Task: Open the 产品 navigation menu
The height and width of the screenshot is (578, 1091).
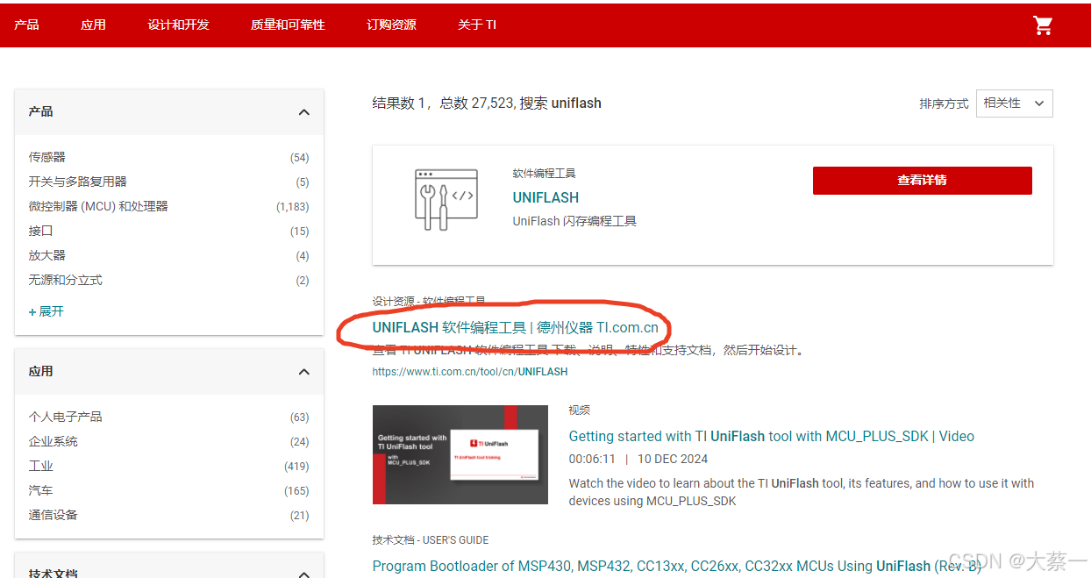Action: point(26,25)
